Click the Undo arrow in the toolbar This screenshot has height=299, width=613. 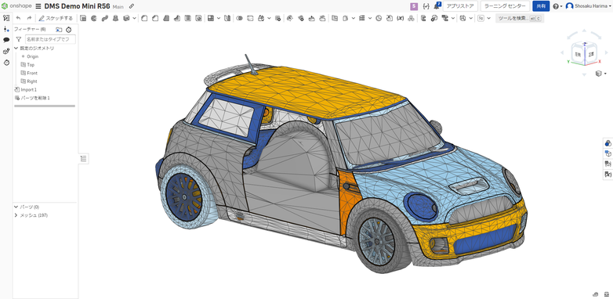(x=18, y=18)
